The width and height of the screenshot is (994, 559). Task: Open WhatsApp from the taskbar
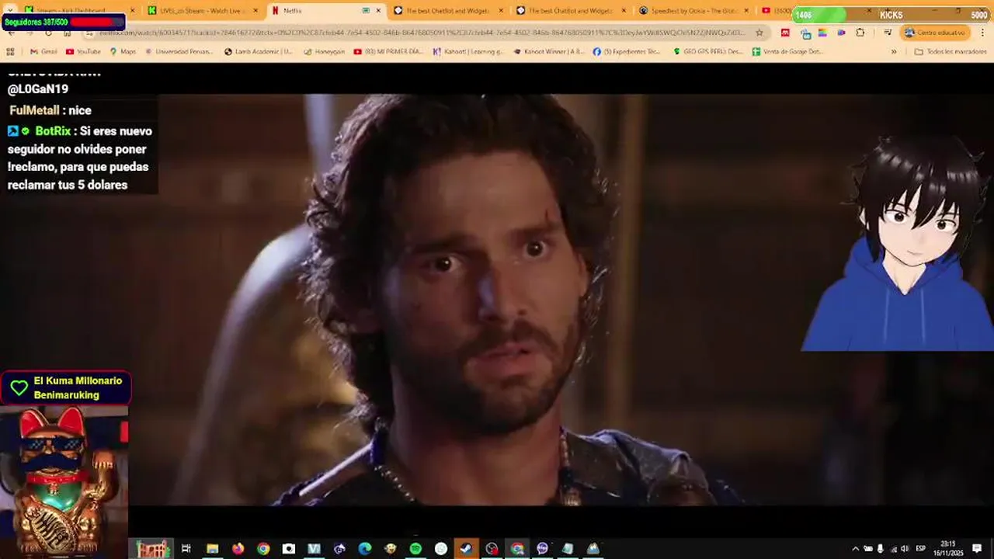441,549
